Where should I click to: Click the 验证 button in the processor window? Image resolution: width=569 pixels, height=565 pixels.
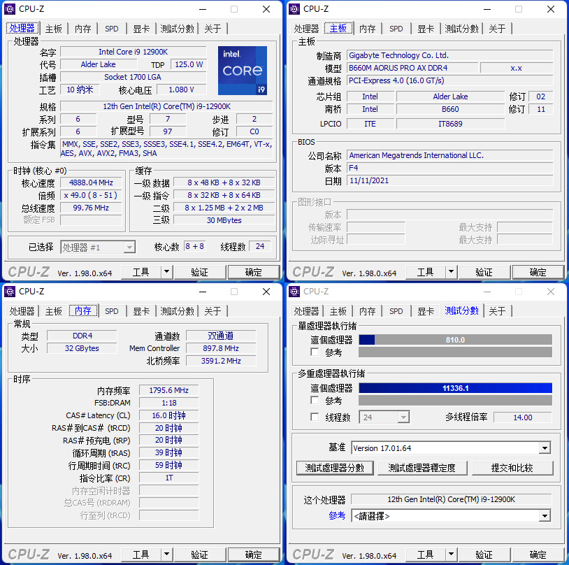(200, 272)
